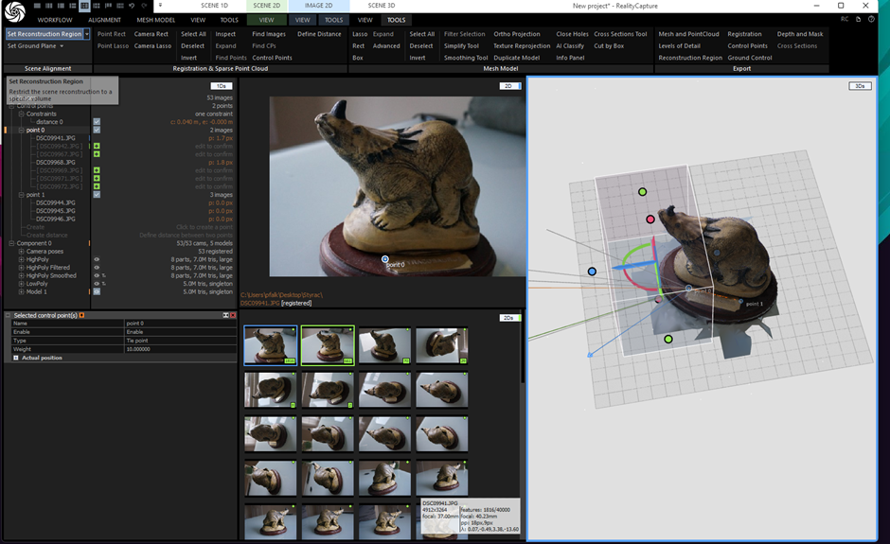Click the Define Distance button
The height and width of the screenshot is (544, 890).
point(319,34)
